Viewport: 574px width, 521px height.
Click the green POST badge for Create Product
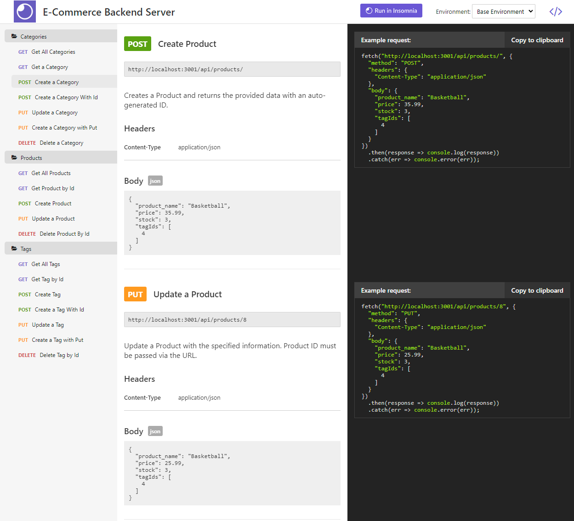click(x=137, y=44)
